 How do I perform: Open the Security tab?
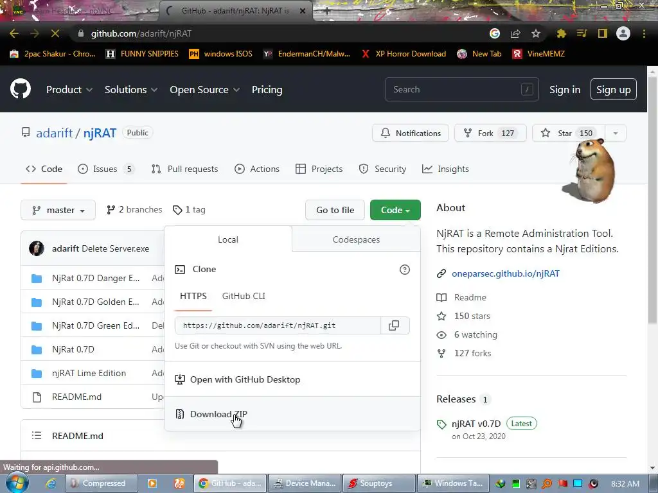pyautogui.click(x=382, y=169)
